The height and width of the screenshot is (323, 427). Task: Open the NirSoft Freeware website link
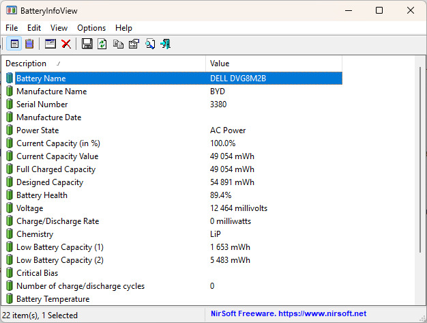pyautogui.click(x=289, y=313)
